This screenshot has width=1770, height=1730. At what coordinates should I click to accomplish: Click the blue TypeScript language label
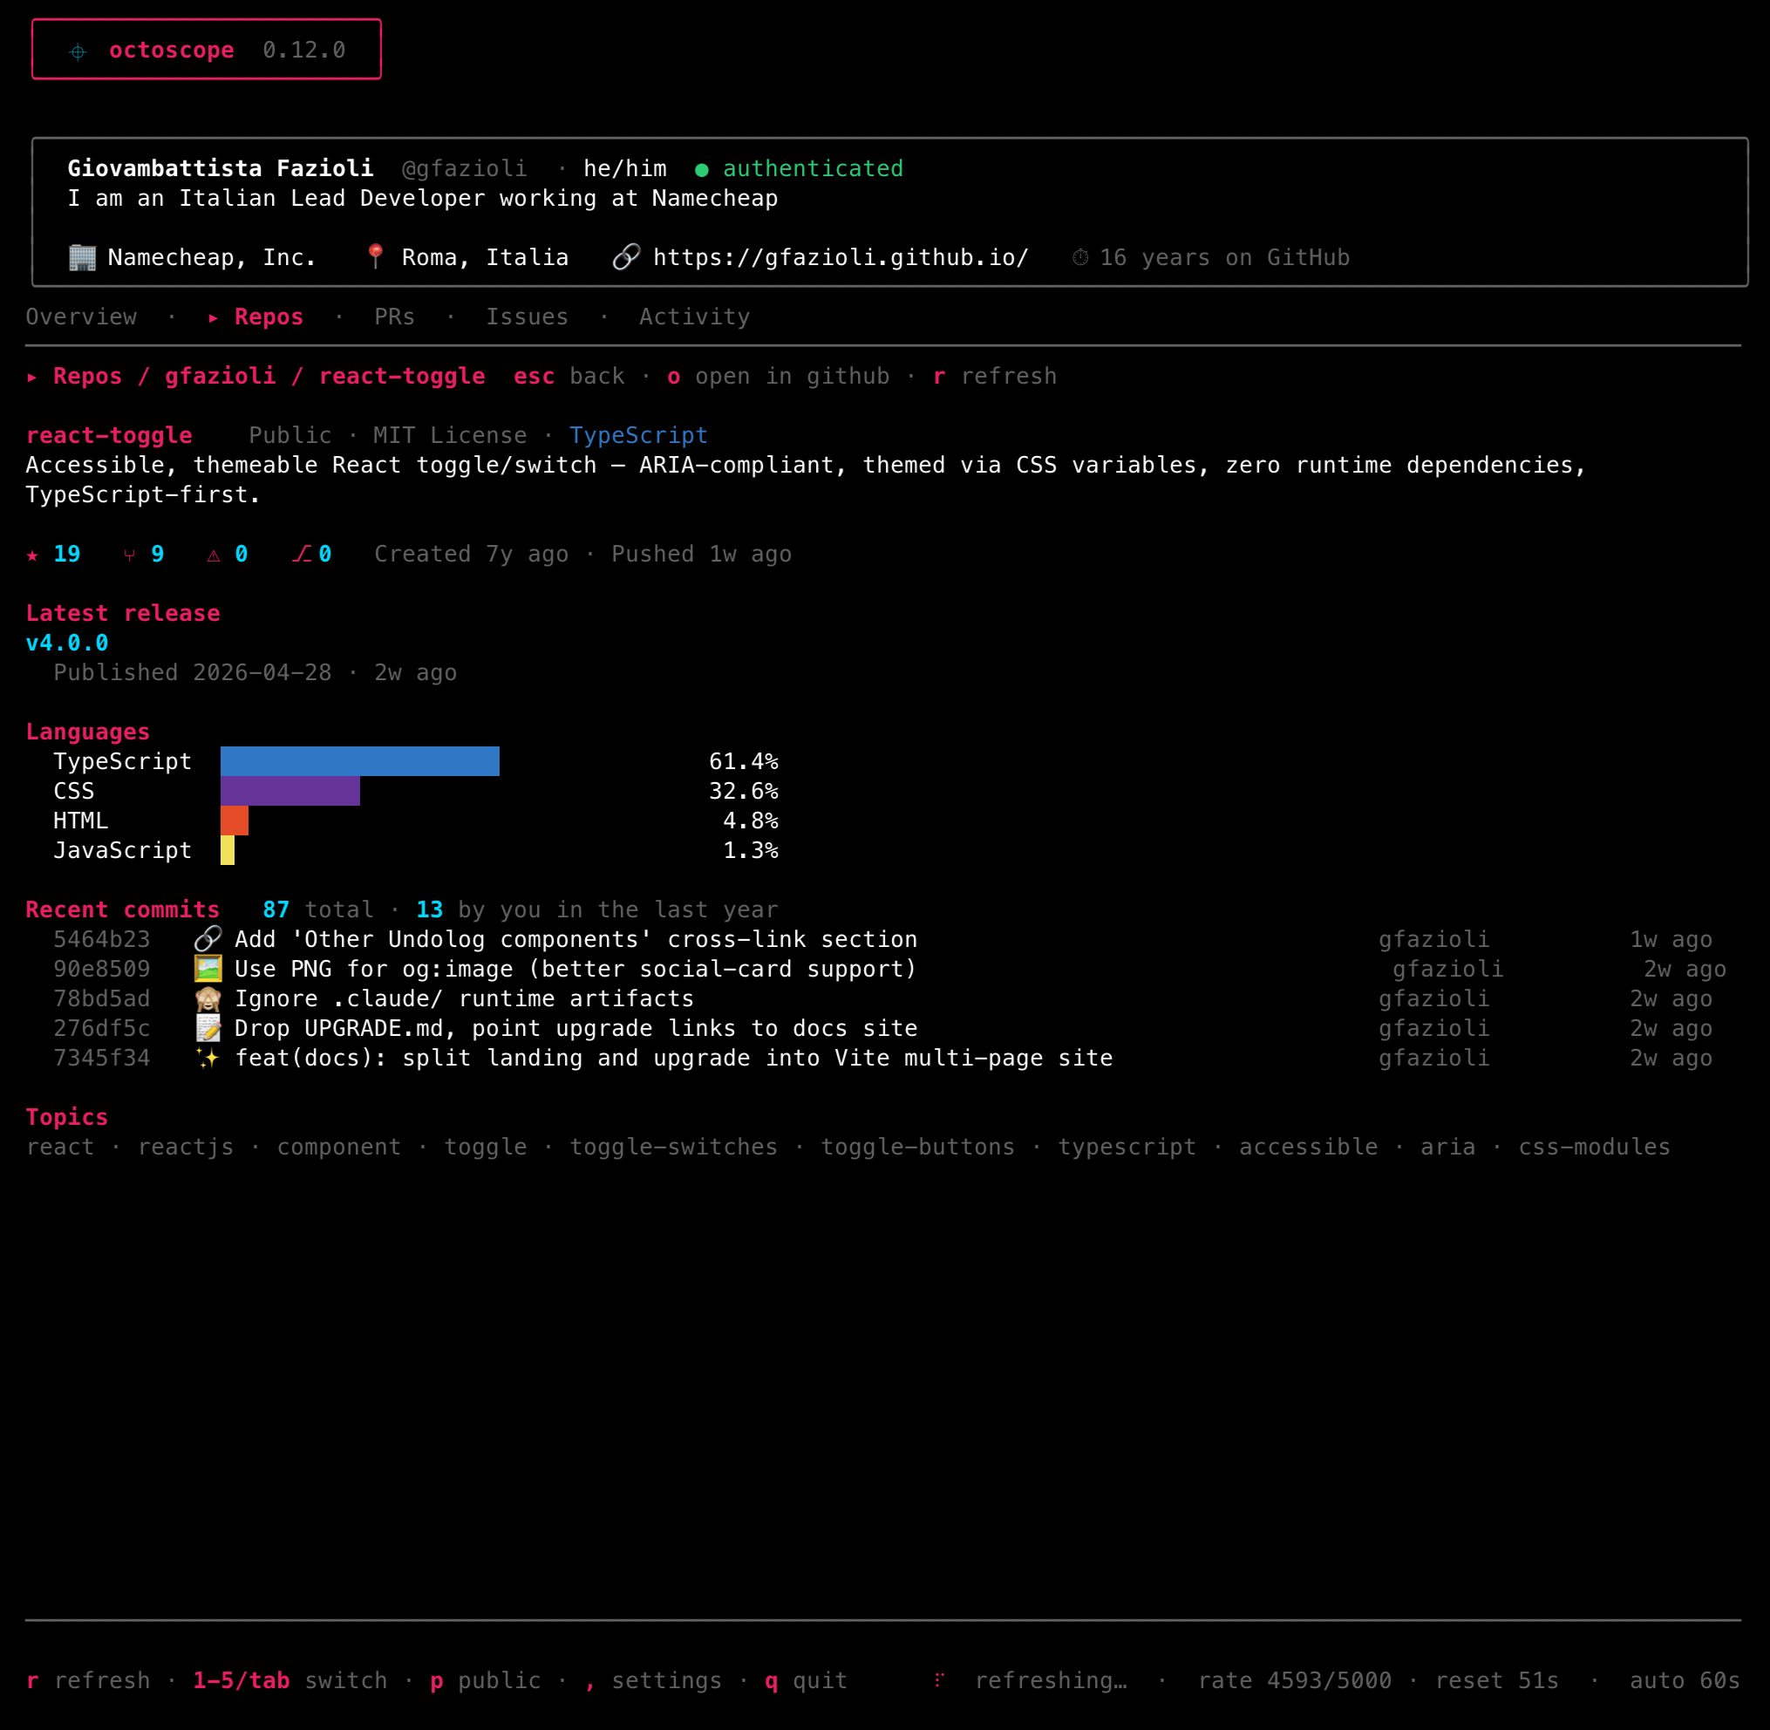638,436
